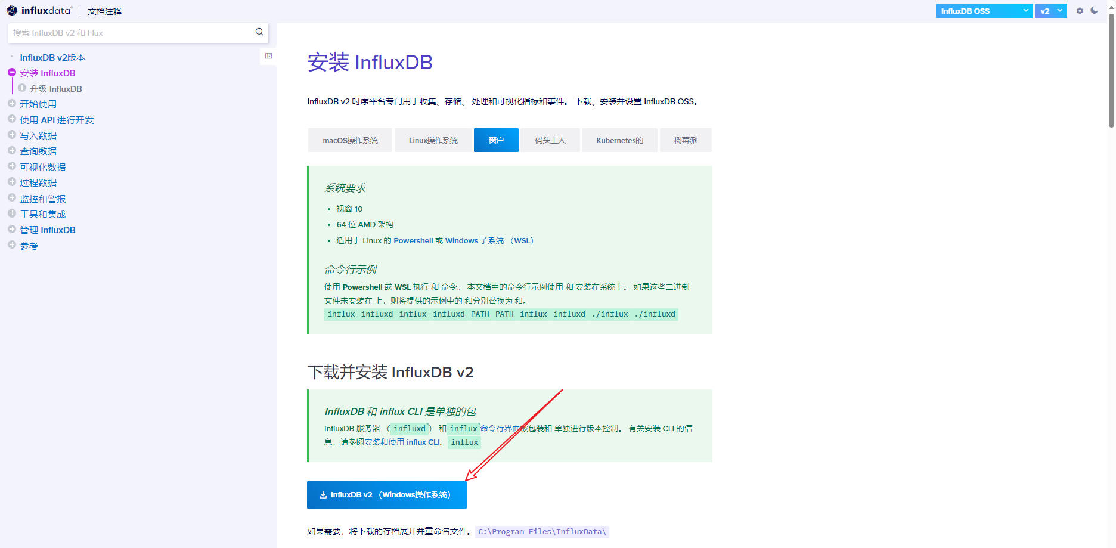The width and height of the screenshot is (1116, 548).
Task: Download InfluxDB v2 (Windows操作系统) button
Action: point(387,495)
